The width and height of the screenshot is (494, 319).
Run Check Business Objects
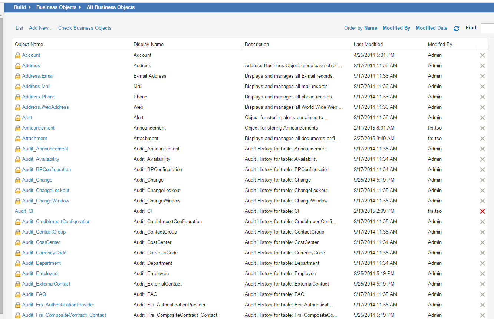[85, 28]
